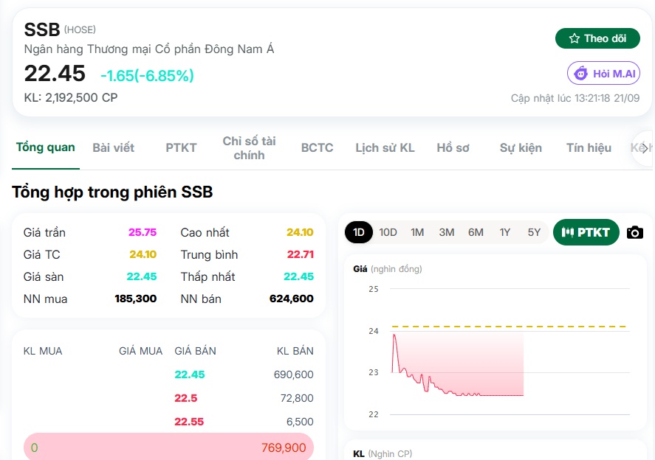Click the current price 22.45 headline
The image size is (655, 460).
pos(55,74)
